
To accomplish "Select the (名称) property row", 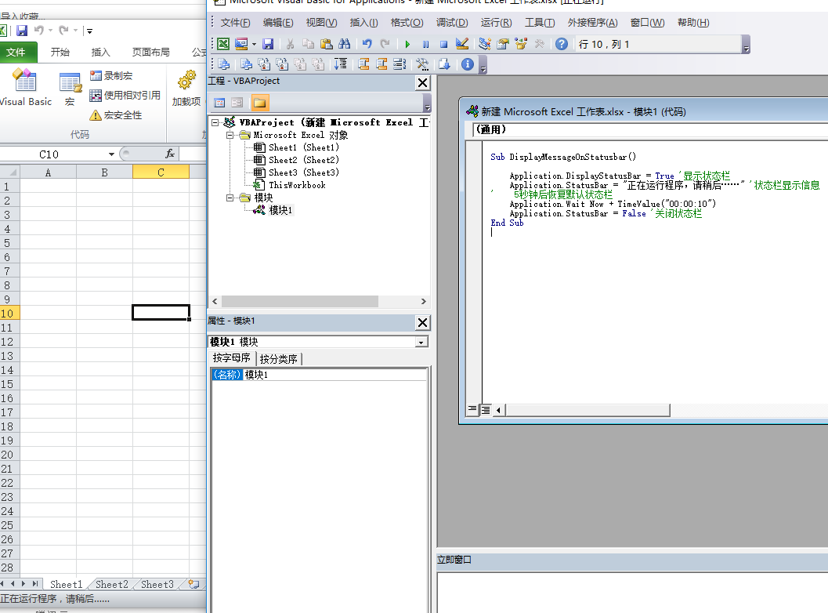I will click(319, 375).
